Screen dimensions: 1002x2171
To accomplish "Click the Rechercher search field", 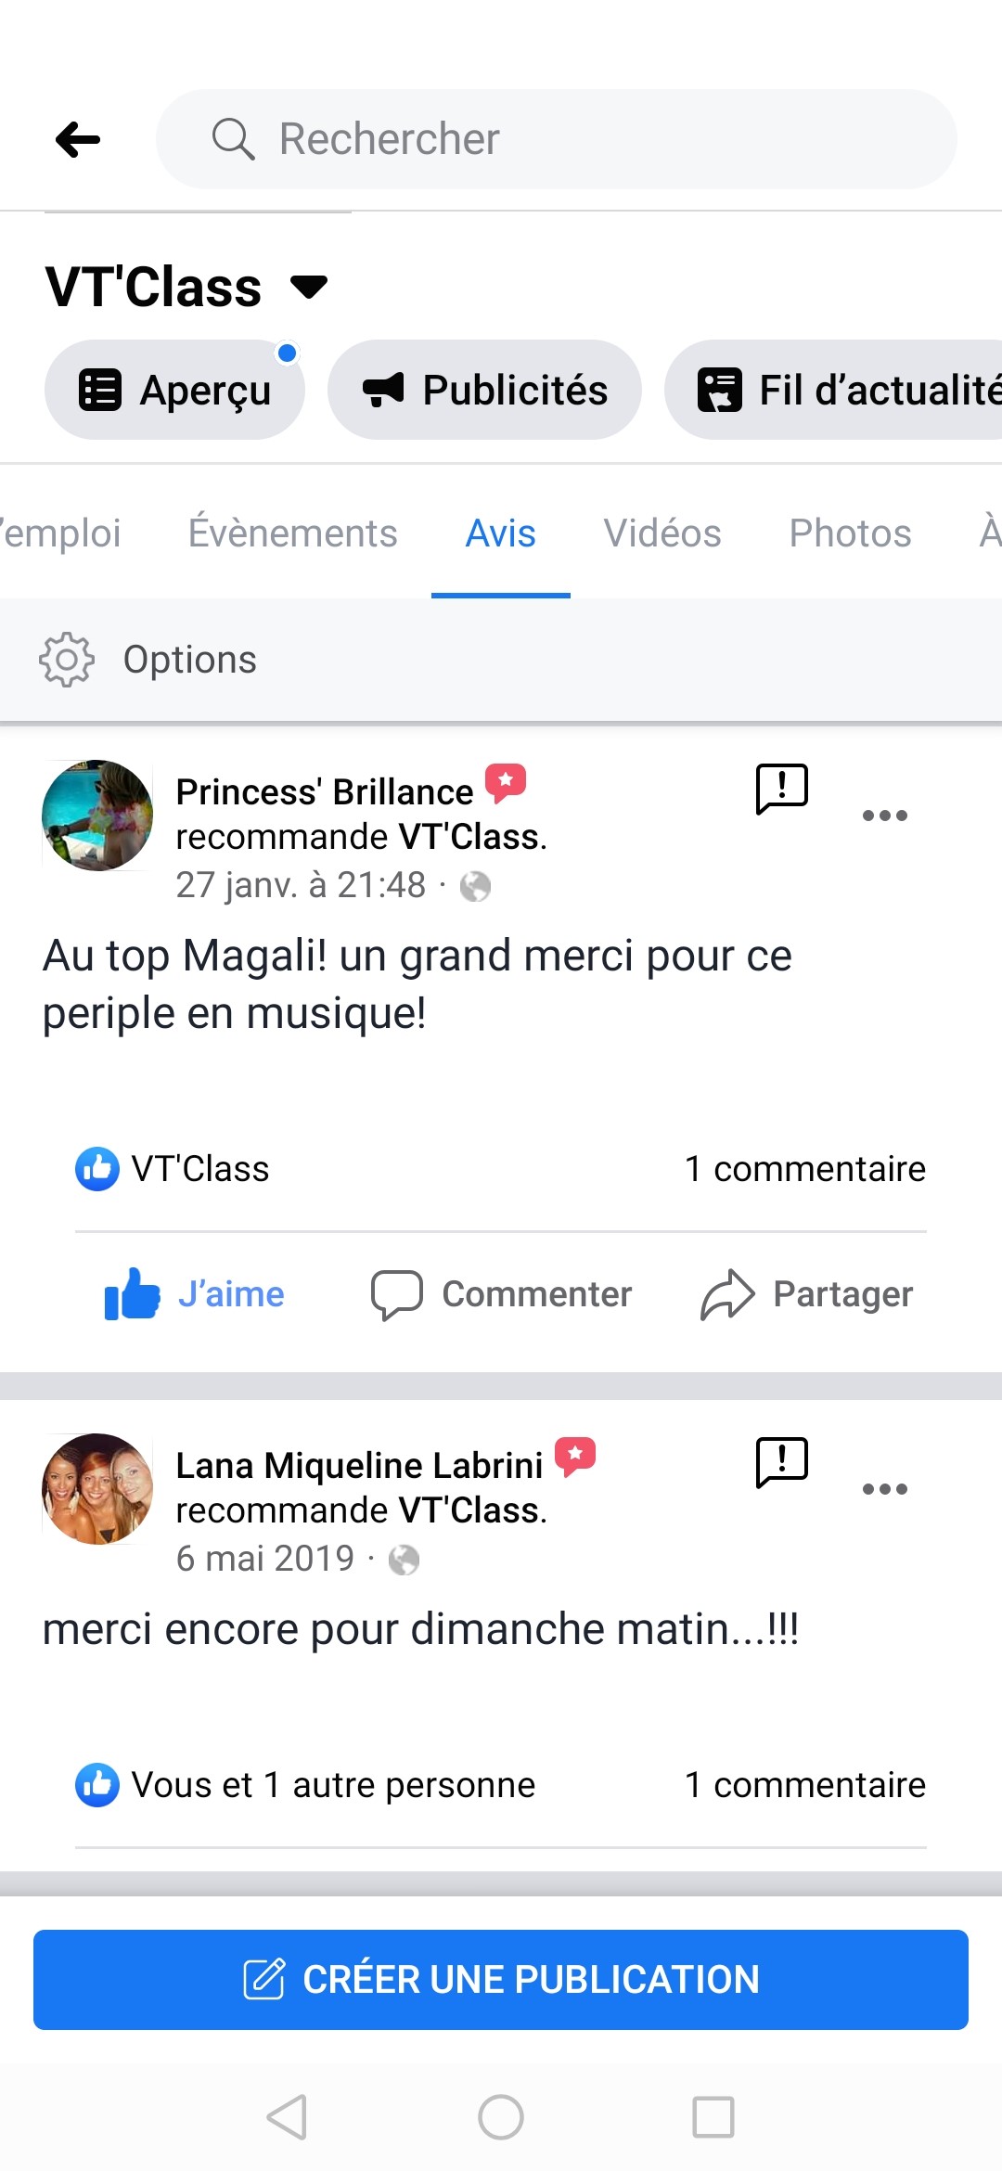I will coord(557,139).
